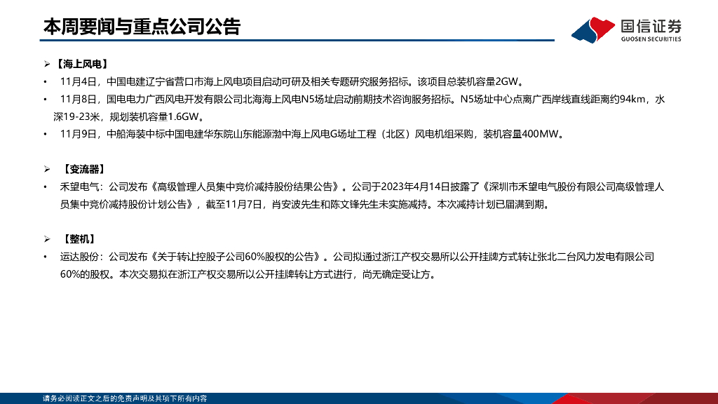Click the arrow bullet before 【海上风电】
Viewport: 718px width, 404px height.
pos(47,64)
